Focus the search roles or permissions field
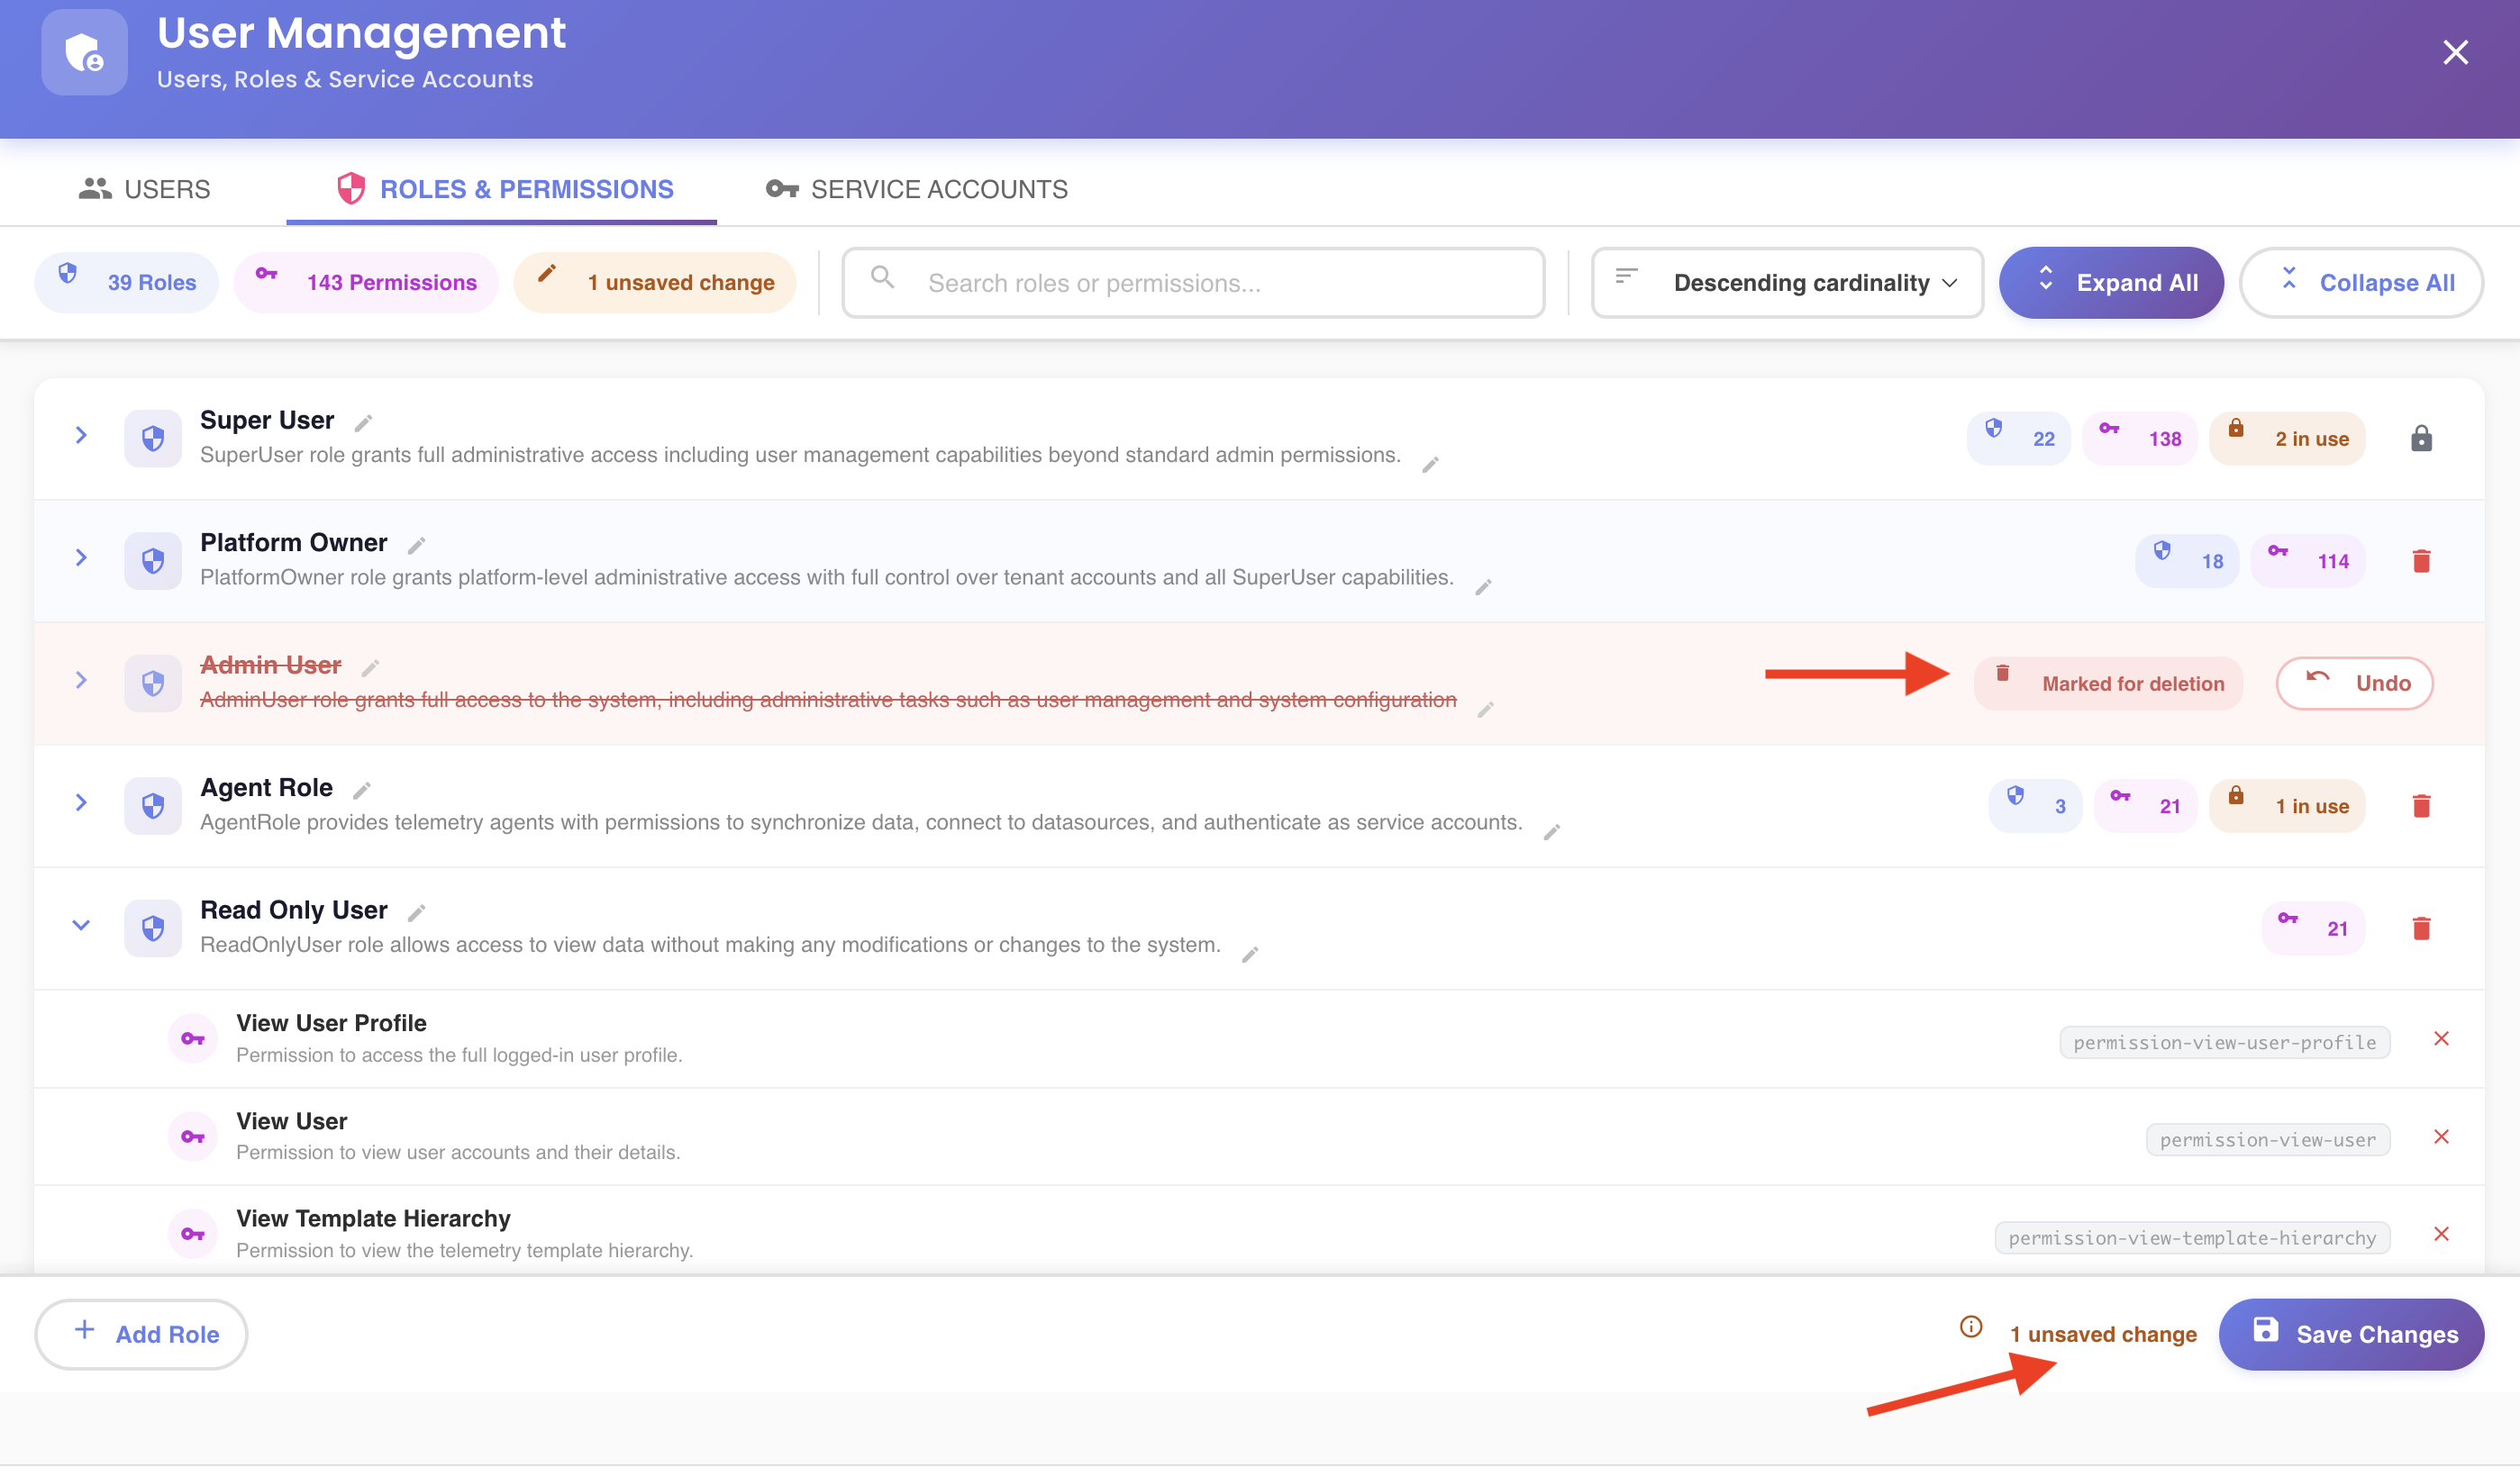The image size is (2520, 1476). click(x=1193, y=283)
